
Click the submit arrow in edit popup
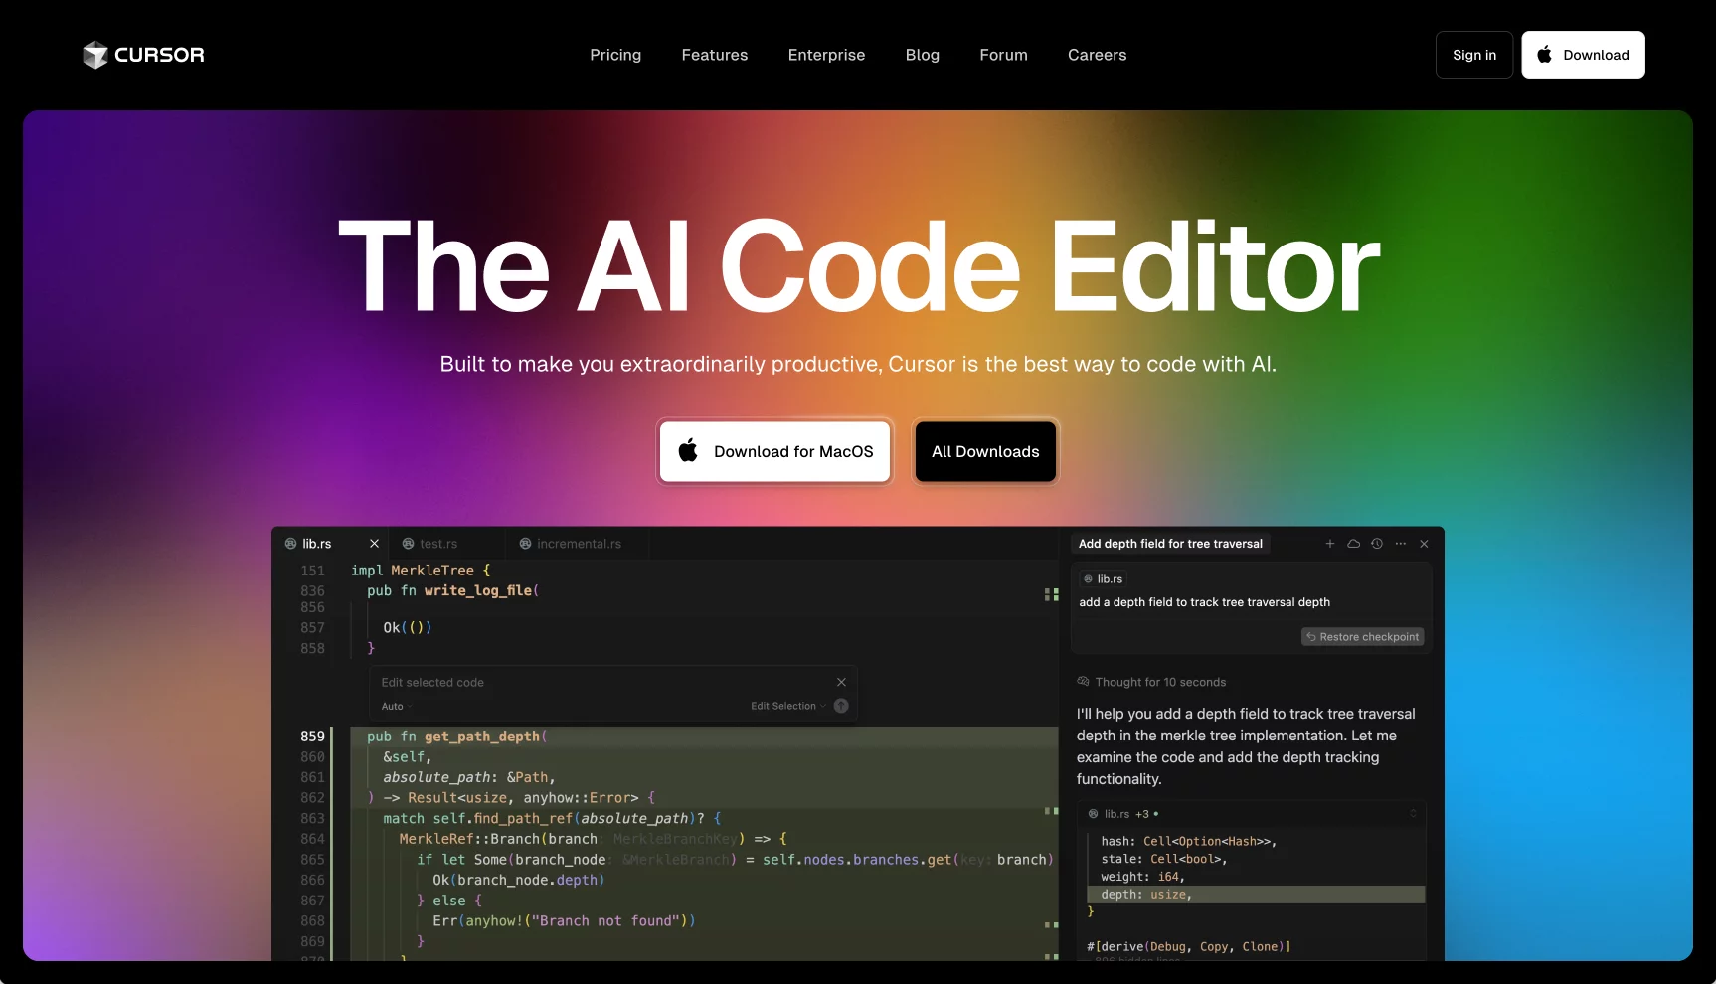[x=841, y=706]
